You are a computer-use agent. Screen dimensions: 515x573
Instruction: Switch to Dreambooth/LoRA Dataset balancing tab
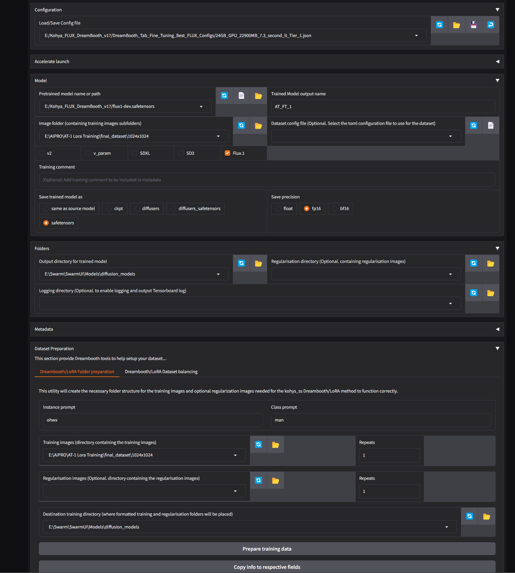pos(161,371)
